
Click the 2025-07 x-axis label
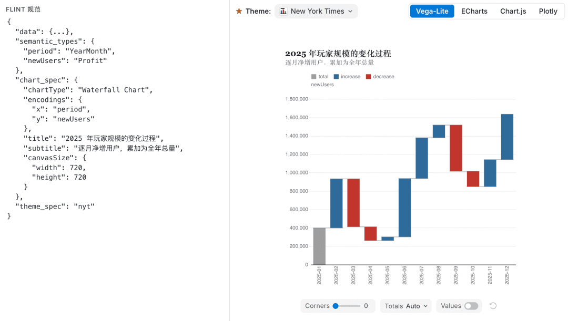tap(422, 275)
